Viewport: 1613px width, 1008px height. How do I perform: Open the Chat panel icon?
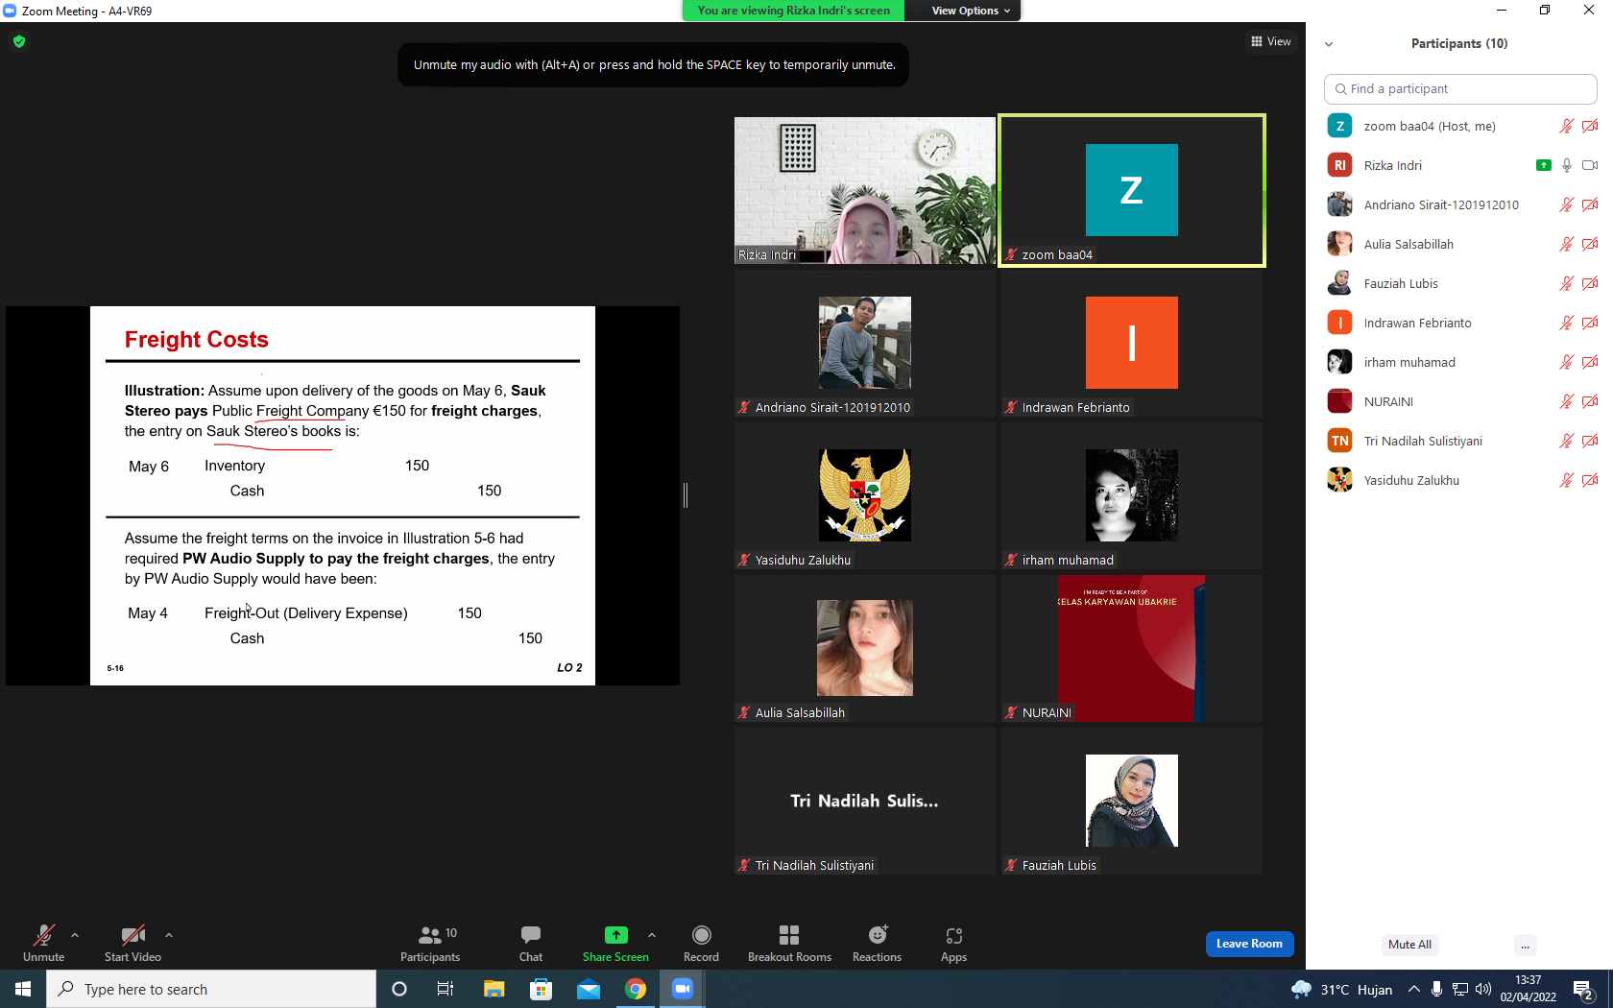click(x=531, y=935)
